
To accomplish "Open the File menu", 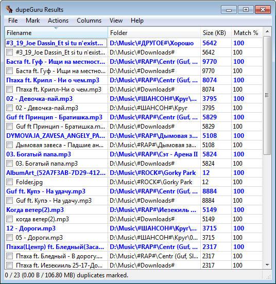I will pos(13,21).
